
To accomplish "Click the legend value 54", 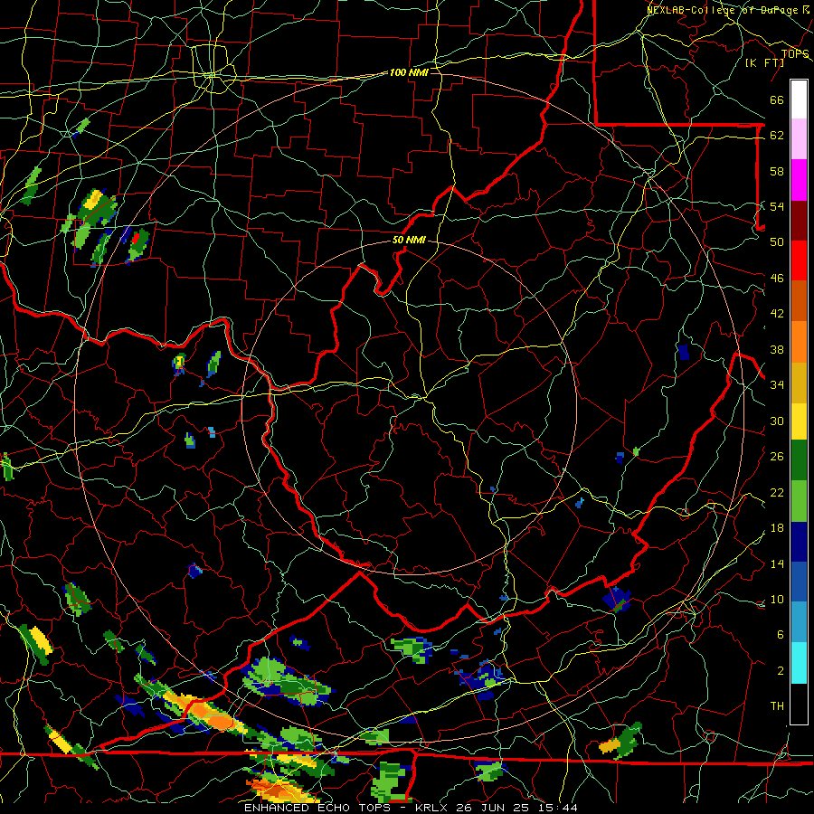I will pos(777,206).
